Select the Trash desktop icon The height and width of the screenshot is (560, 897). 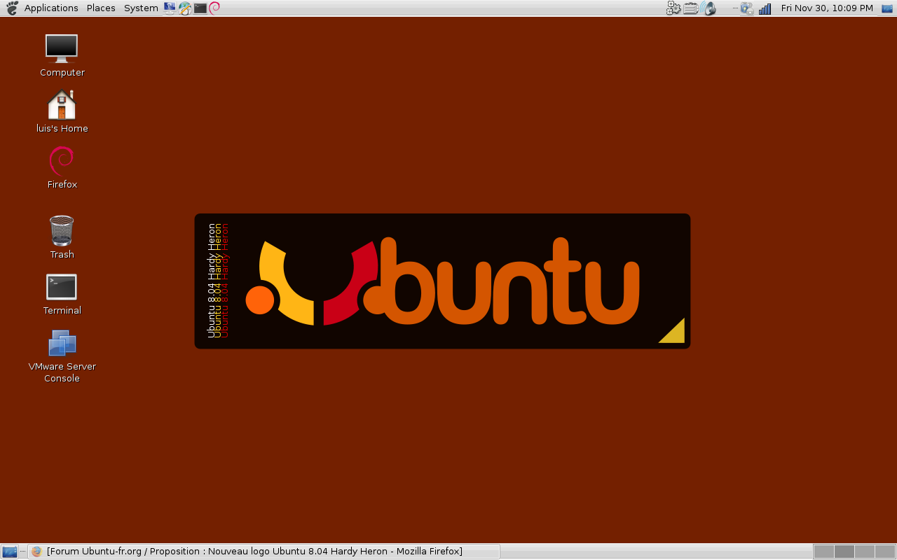tap(62, 237)
